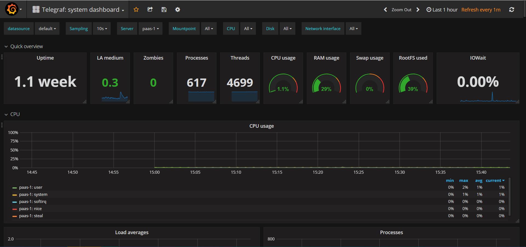Image resolution: width=526 pixels, height=247 pixels.
Task: Open the Network interface All dropdown
Action: (x=353, y=28)
